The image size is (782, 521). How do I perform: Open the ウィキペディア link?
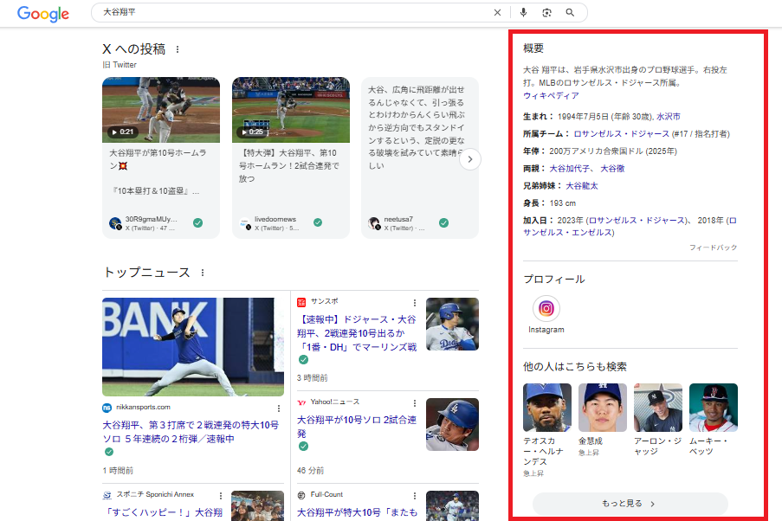551,96
